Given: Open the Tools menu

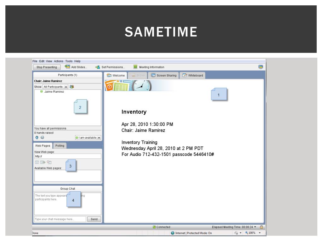Looking at the screenshot, I should (69, 61).
